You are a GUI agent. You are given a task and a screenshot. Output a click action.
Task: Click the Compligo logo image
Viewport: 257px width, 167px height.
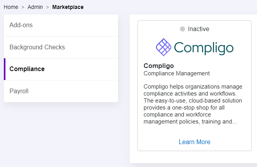(x=195, y=47)
